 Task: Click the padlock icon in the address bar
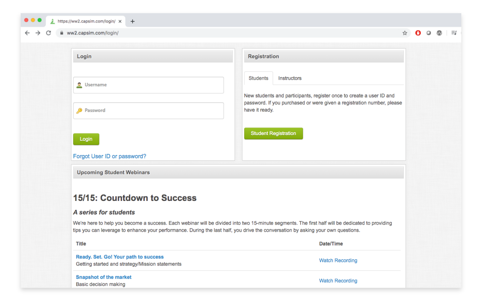coord(61,33)
